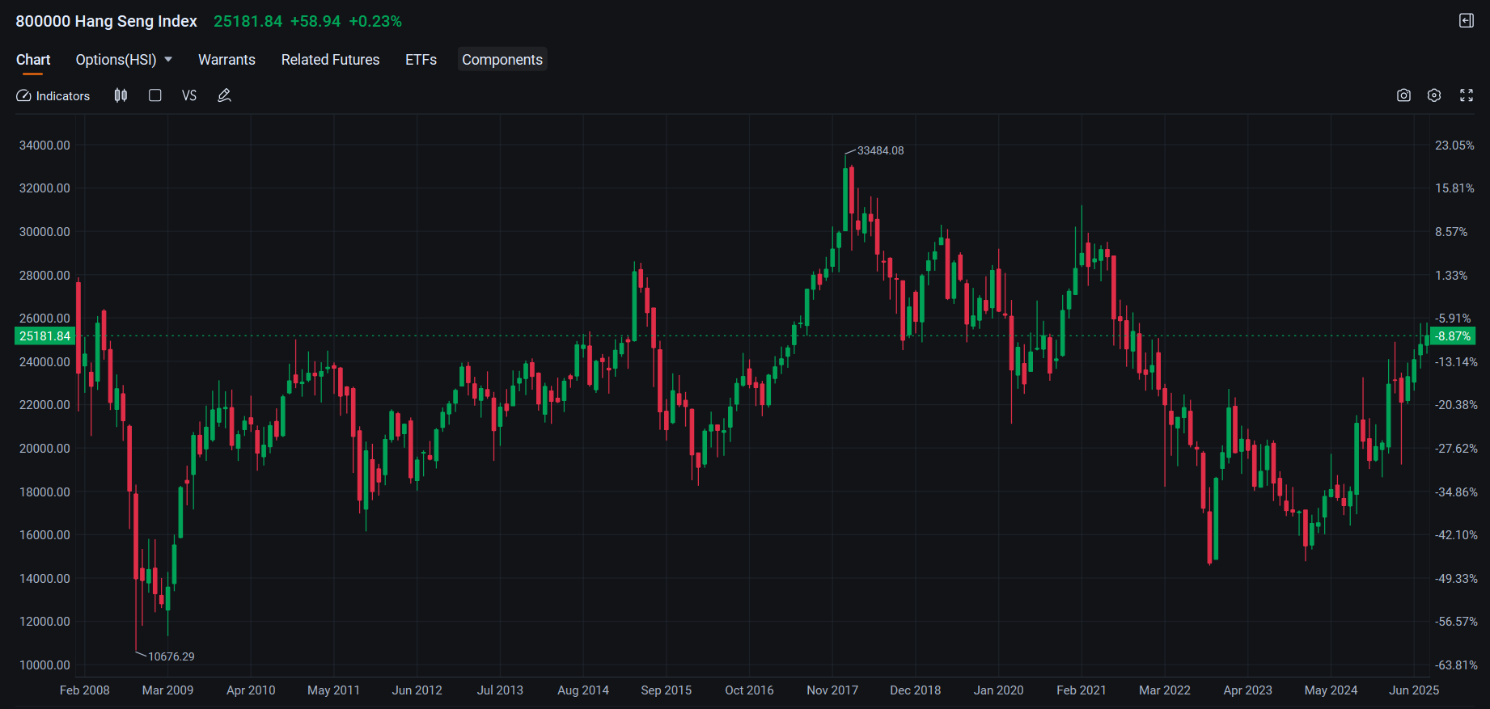The height and width of the screenshot is (709, 1490).
Task: Open the VS compare tool
Action: (189, 95)
